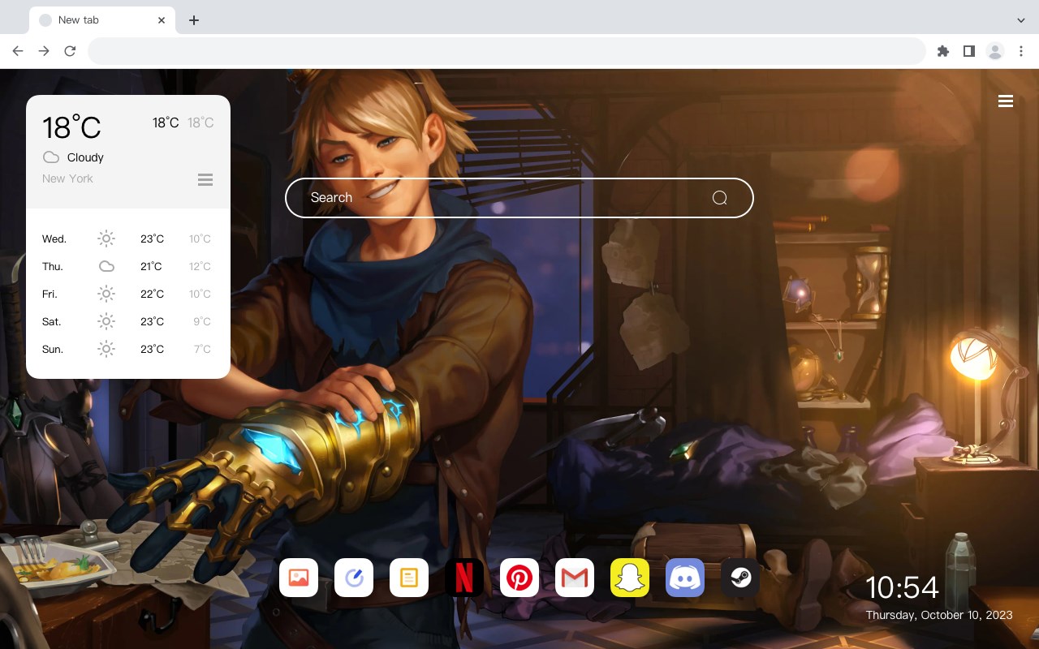Open the gallery wallpaper shortcut icon
This screenshot has width=1039, height=649.
299,578
